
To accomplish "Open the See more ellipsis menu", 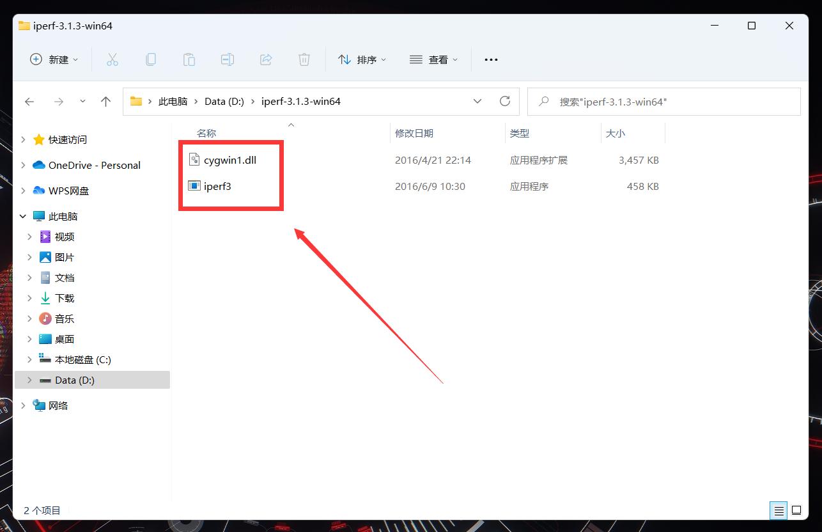I will click(x=491, y=59).
